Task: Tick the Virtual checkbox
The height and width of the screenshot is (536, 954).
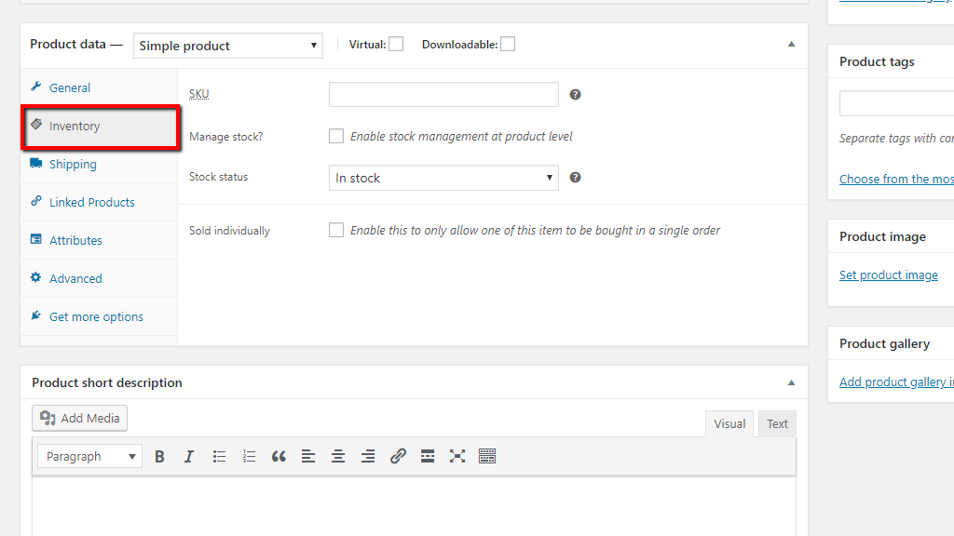Action: pos(396,45)
